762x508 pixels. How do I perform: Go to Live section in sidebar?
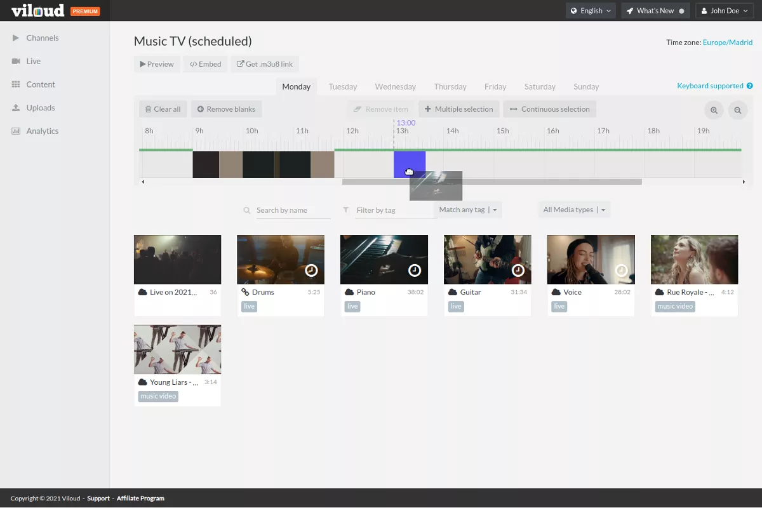pyautogui.click(x=33, y=62)
